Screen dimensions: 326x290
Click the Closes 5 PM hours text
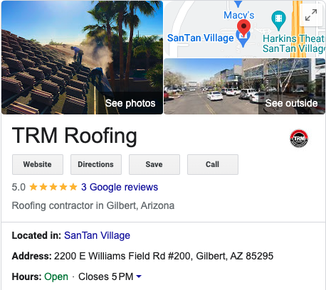(106, 276)
